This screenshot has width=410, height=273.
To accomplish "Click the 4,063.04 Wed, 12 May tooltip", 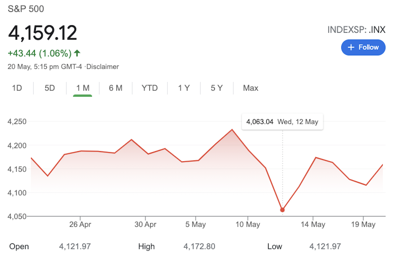I will [x=282, y=122].
